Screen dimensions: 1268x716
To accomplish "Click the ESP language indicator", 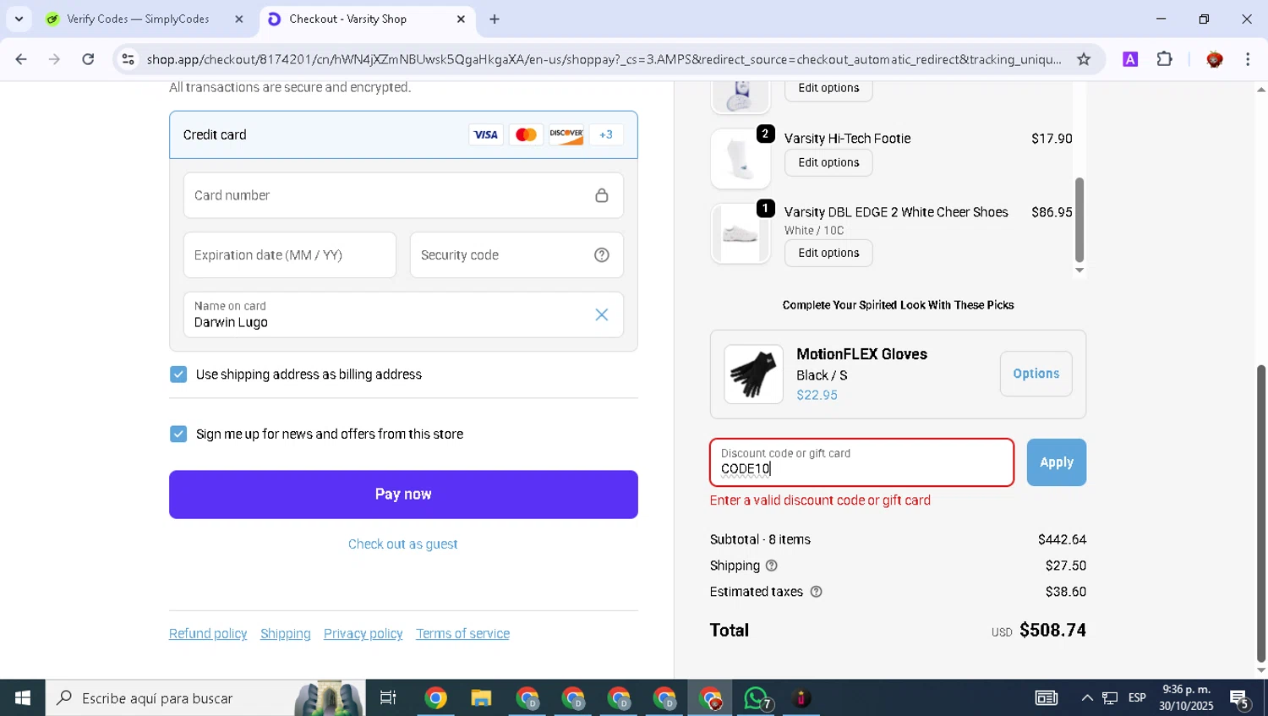I will [x=1137, y=698].
